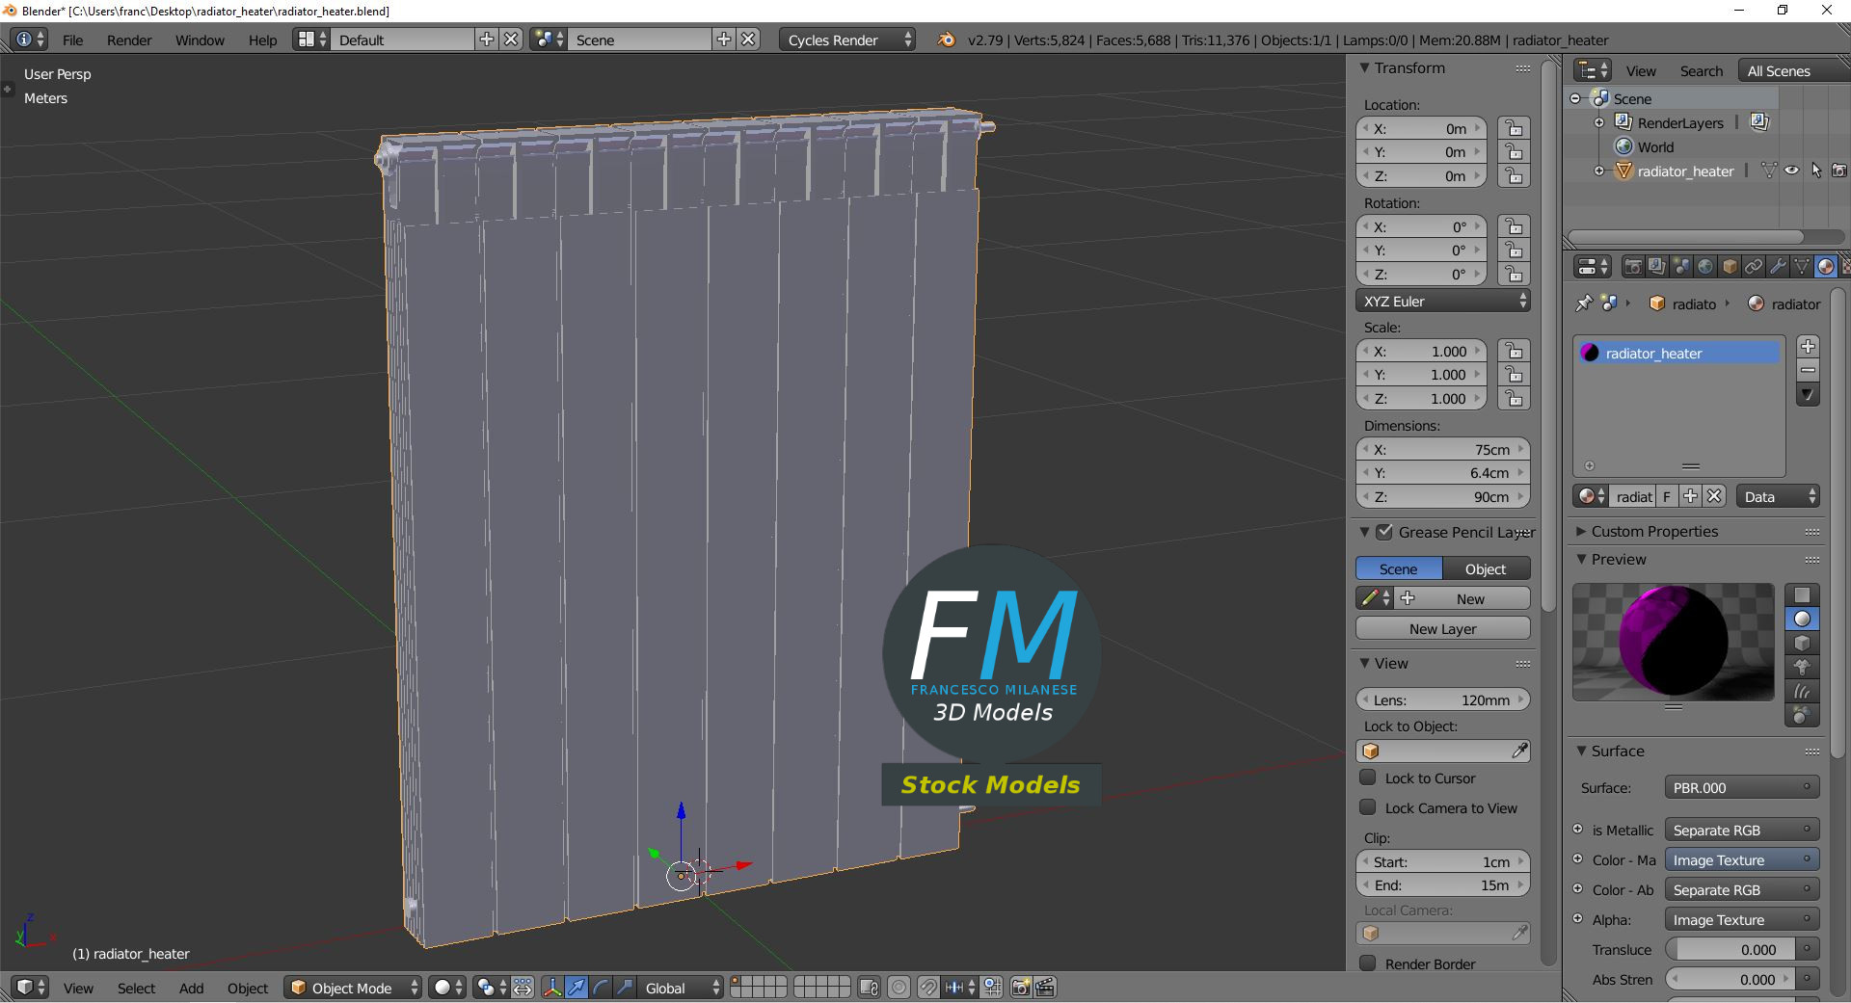Click the Transluce value slider
This screenshot has width=1851, height=1003.
click(x=1730, y=949)
